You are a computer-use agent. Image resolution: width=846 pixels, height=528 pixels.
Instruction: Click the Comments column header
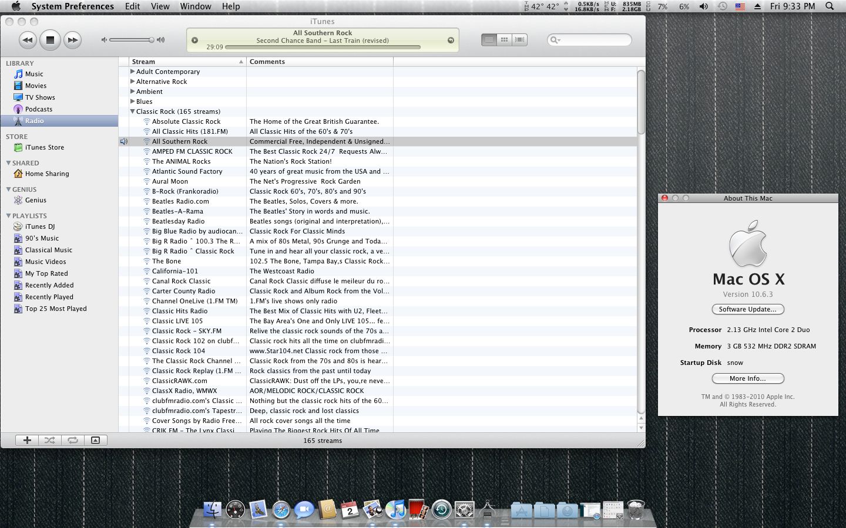click(320, 62)
